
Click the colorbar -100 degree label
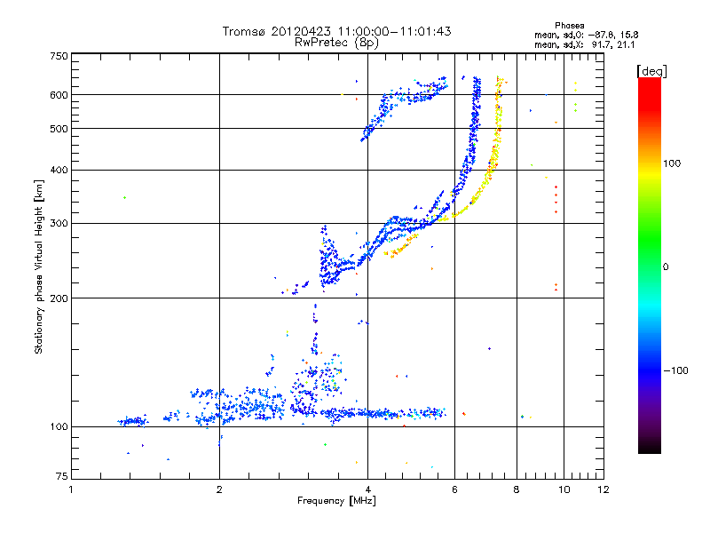675,370
